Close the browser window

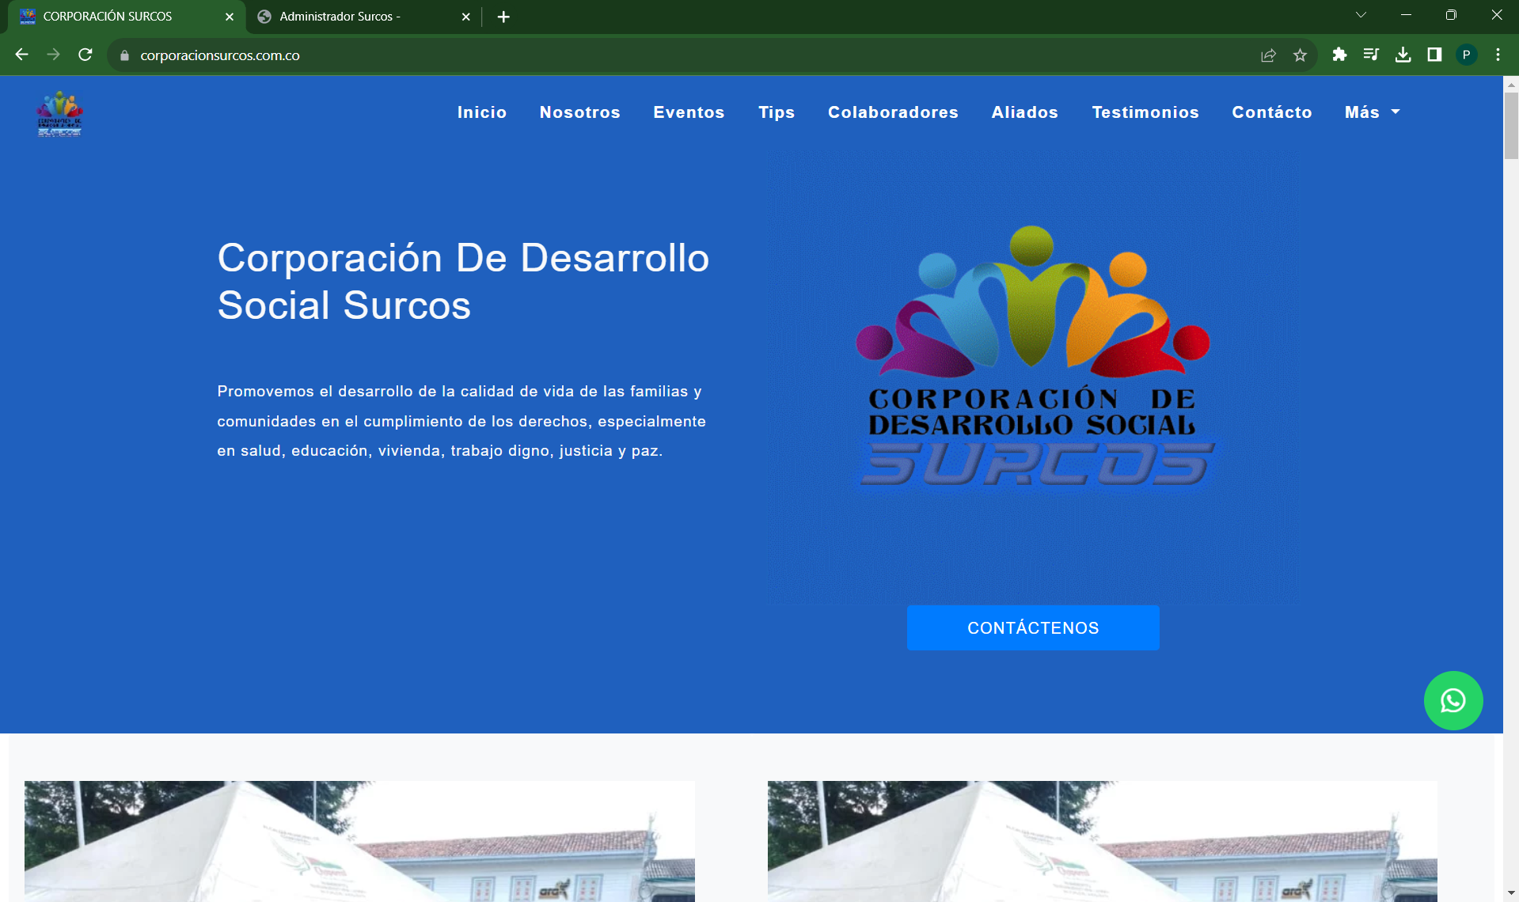click(1496, 15)
